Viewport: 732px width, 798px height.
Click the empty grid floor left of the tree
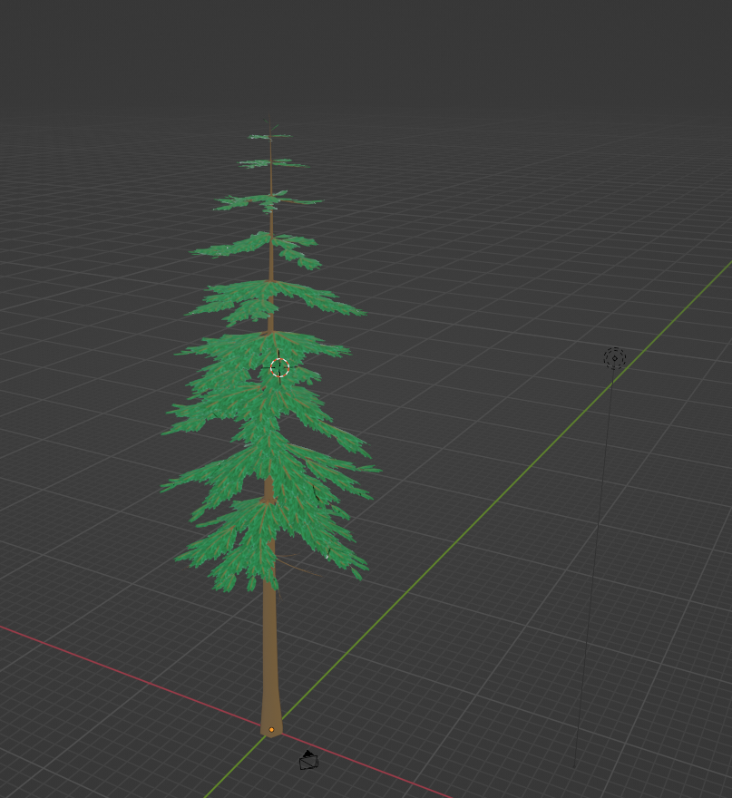[82, 408]
